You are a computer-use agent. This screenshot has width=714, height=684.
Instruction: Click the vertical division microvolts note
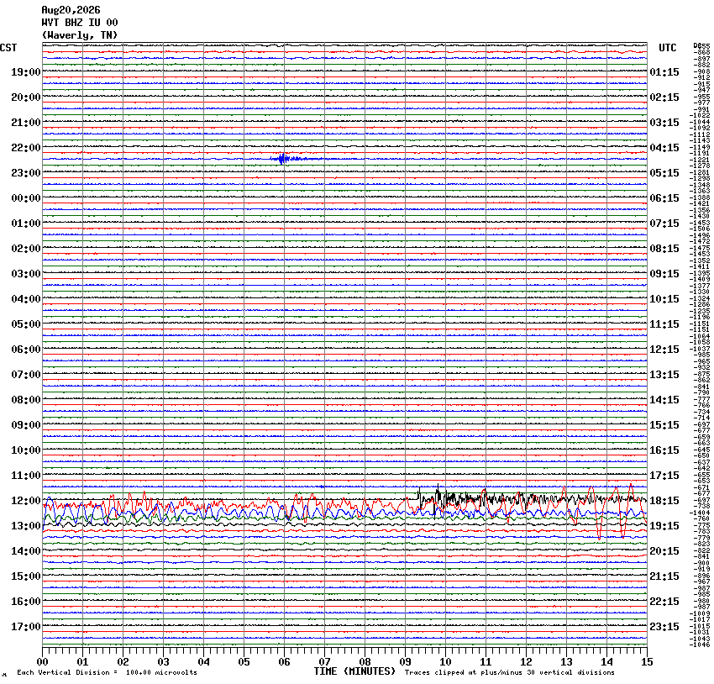point(107,672)
